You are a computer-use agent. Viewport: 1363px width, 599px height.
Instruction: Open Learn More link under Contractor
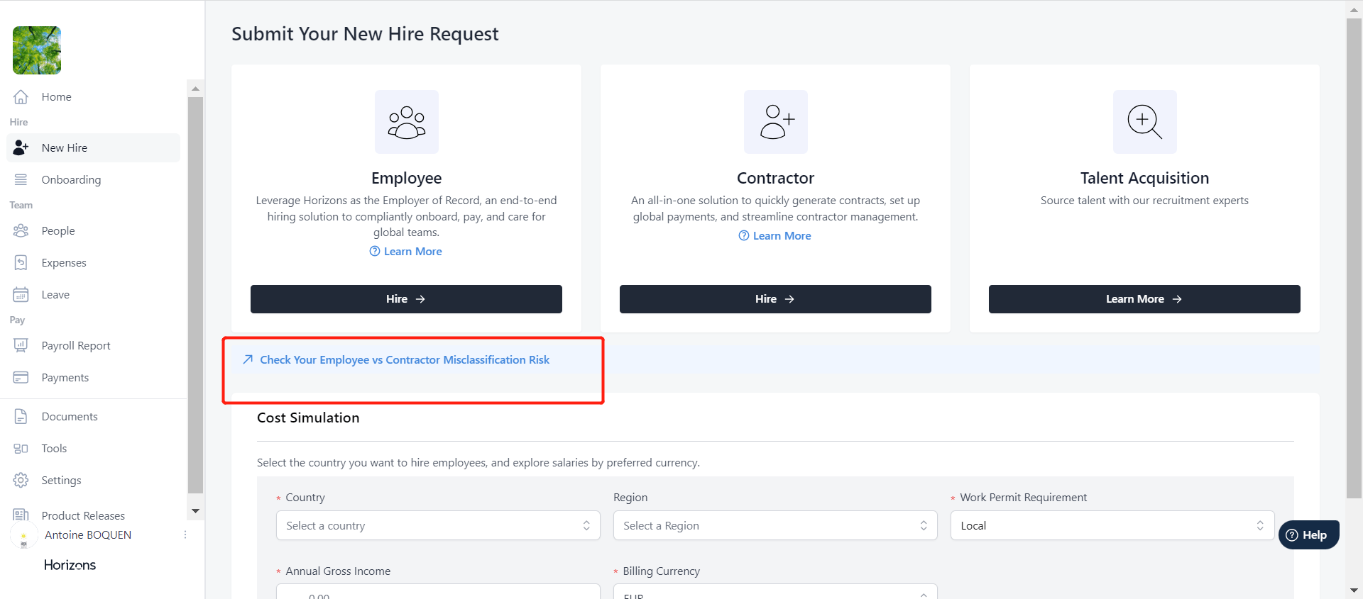(775, 236)
